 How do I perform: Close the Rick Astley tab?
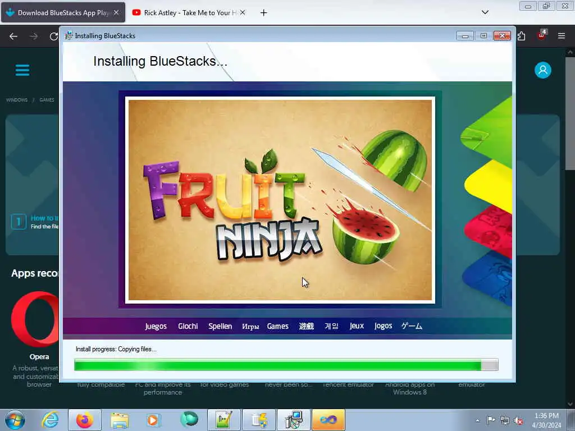(243, 12)
